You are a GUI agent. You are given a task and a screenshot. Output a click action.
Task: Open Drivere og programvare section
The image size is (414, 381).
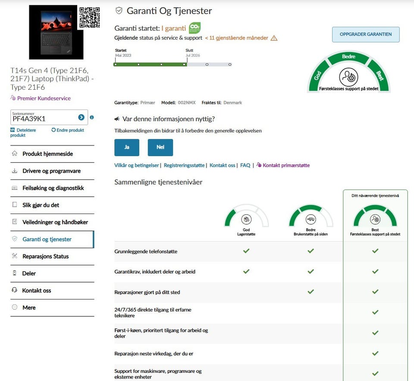click(52, 171)
